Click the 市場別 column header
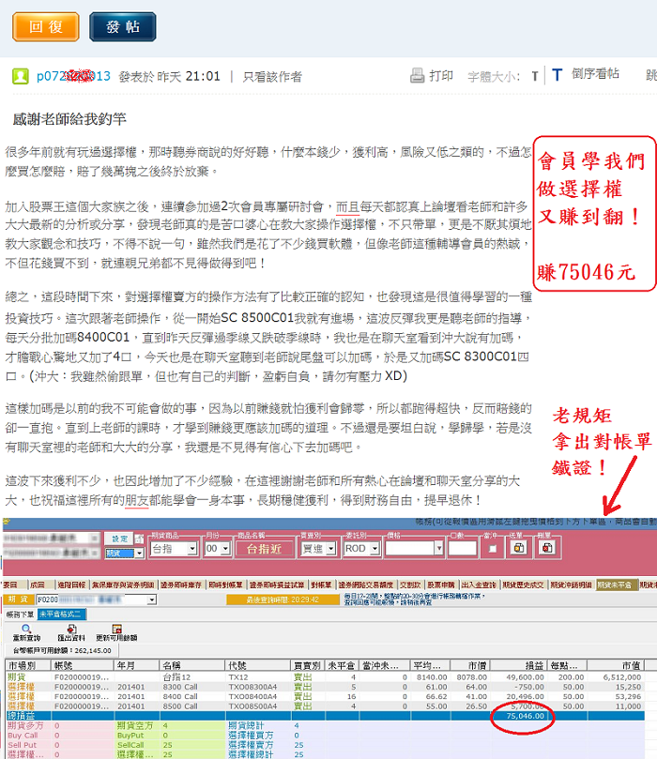This screenshot has height=759, width=657. tap(27, 665)
